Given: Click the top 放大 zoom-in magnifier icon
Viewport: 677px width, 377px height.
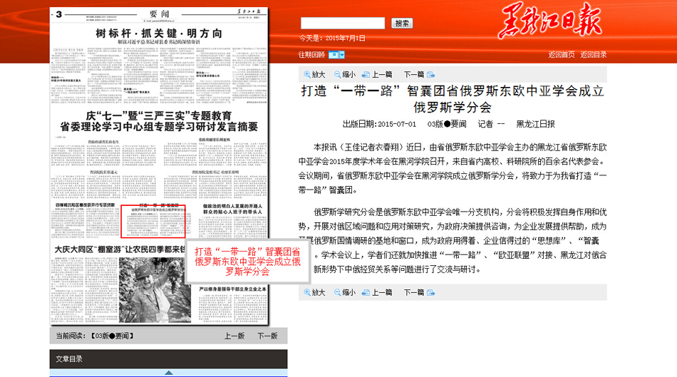Looking at the screenshot, I should click(x=307, y=74).
